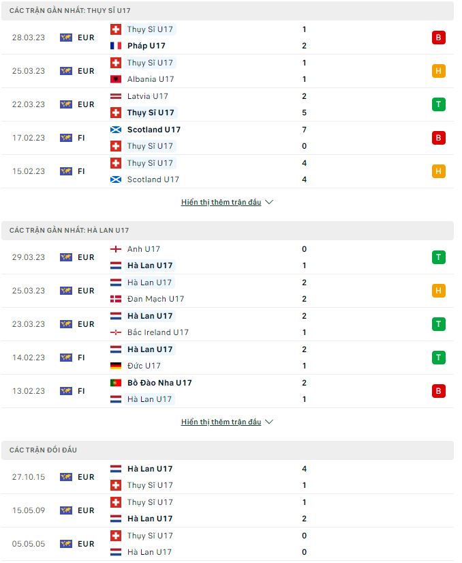Select the Germany flag next to Đức U17
The image size is (462, 563).
pyautogui.click(x=114, y=365)
